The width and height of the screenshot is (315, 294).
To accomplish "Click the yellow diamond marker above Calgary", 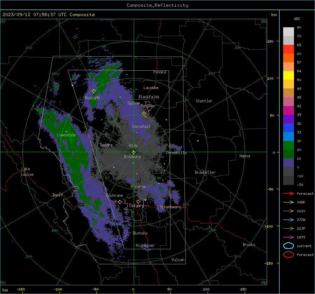I will 138,201.
